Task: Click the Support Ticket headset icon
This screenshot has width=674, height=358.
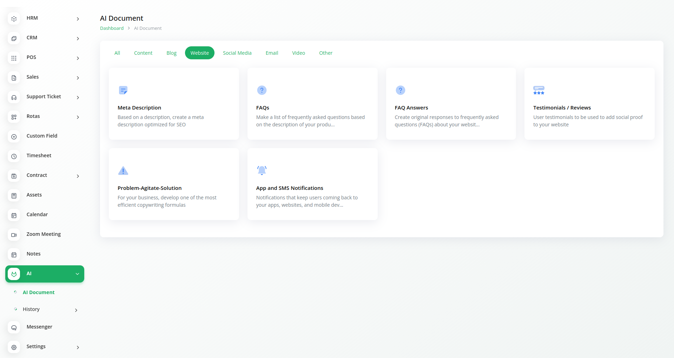Action: [x=14, y=97]
